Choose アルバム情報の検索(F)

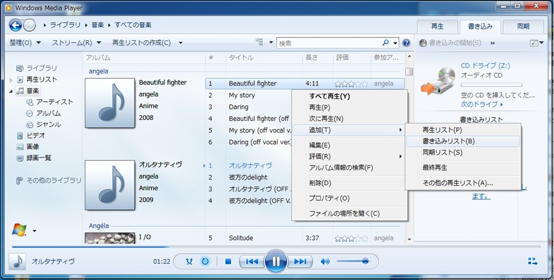[x=350, y=168]
